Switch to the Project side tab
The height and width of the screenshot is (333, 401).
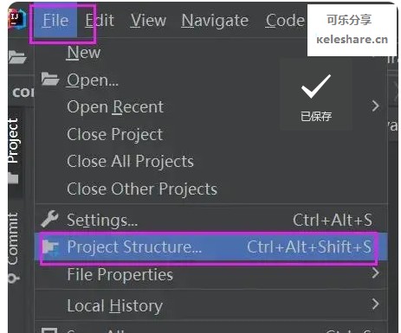coord(13,141)
